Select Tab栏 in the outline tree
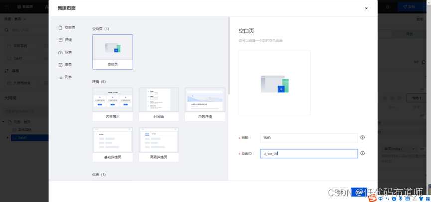The image size is (431, 202). [x=30, y=138]
